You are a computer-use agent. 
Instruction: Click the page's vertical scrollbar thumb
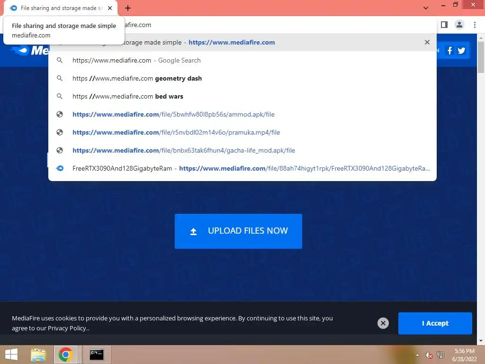click(481, 57)
